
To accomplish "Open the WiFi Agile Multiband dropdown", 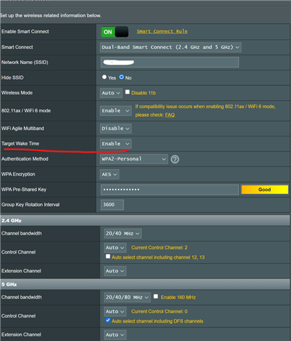I will (x=116, y=129).
